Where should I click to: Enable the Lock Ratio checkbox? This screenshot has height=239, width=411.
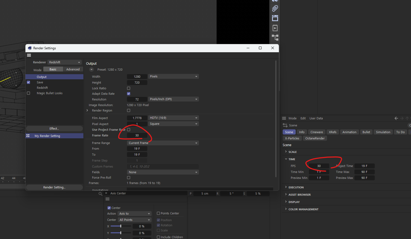click(x=129, y=88)
